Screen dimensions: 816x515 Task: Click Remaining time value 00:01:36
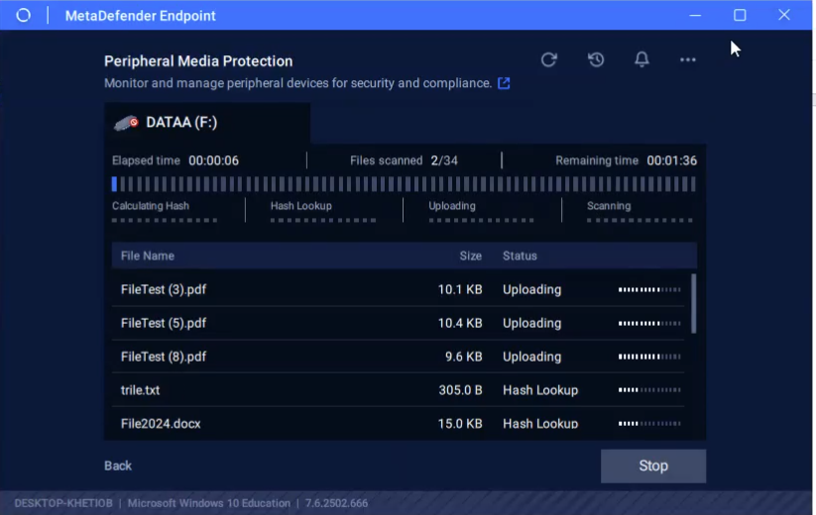coord(671,160)
